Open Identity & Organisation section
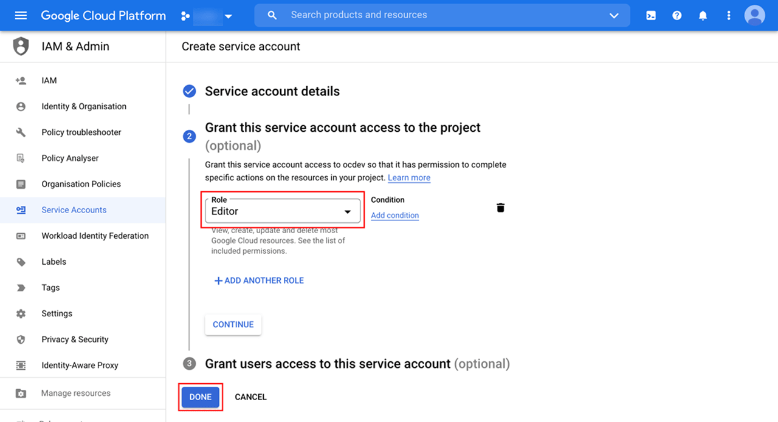778x422 pixels. click(83, 106)
